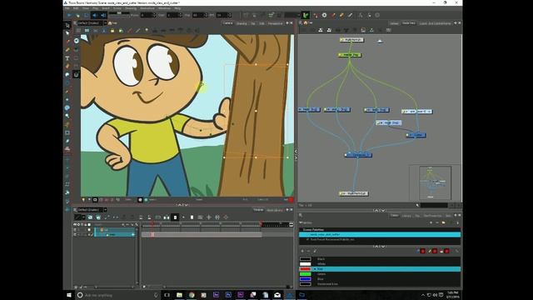
Task: Click the red playhead marker in timeline
Action: point(152,224)
